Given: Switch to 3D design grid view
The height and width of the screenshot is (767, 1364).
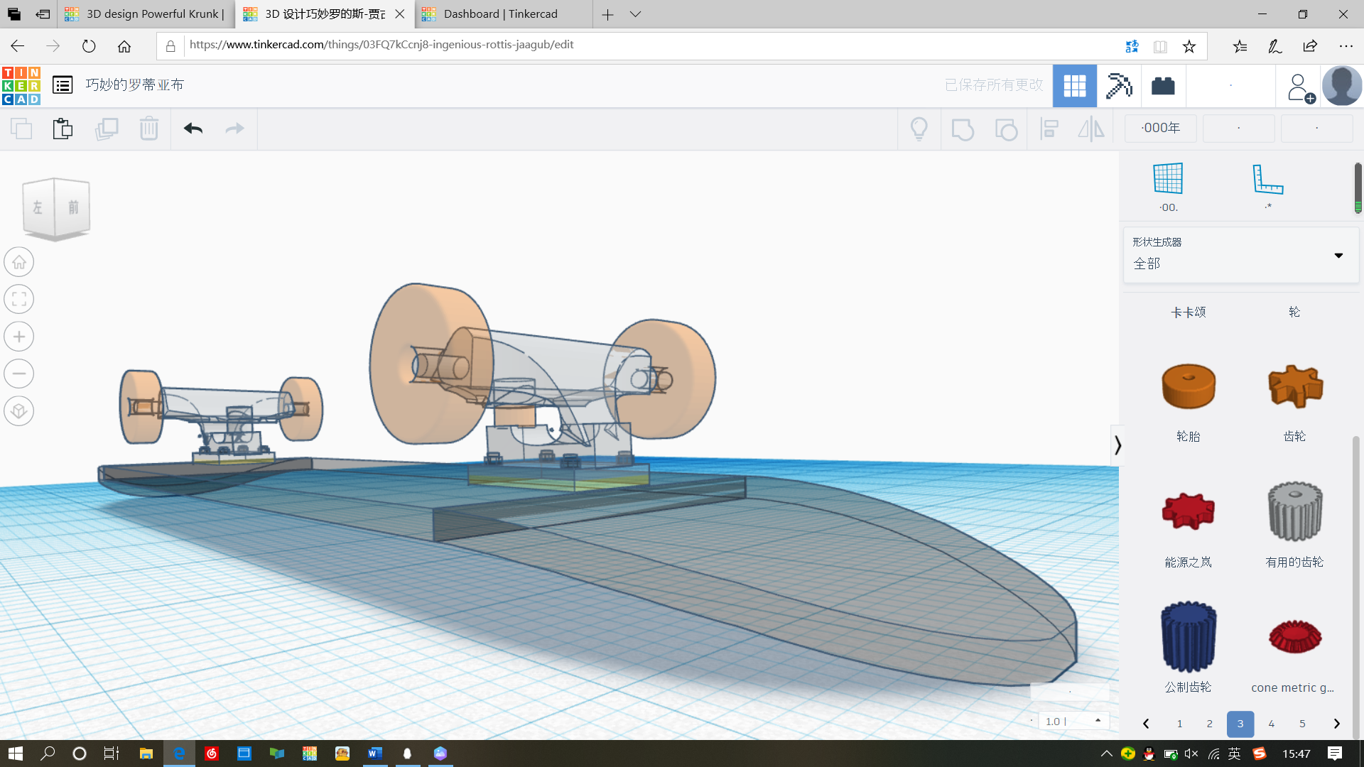Looking at the screenshot, I should (x=1074, y=86).
